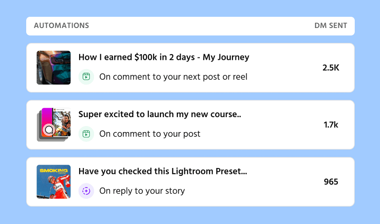This screenshot has height=224, width=380.
Task: Click 'On comment to your post' trigger text
Action: coord(150,134)
